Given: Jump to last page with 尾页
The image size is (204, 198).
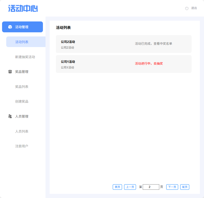Looking at the screenshot, I should click(185, 187).
